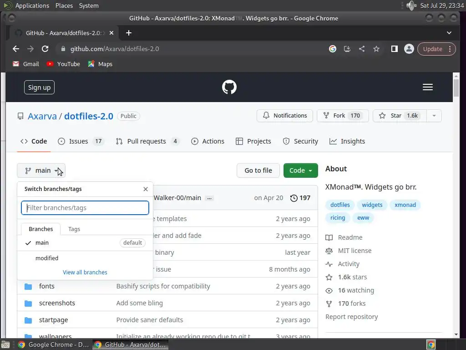
Task: Click the browser address bar URL
Action: [114, 49]
